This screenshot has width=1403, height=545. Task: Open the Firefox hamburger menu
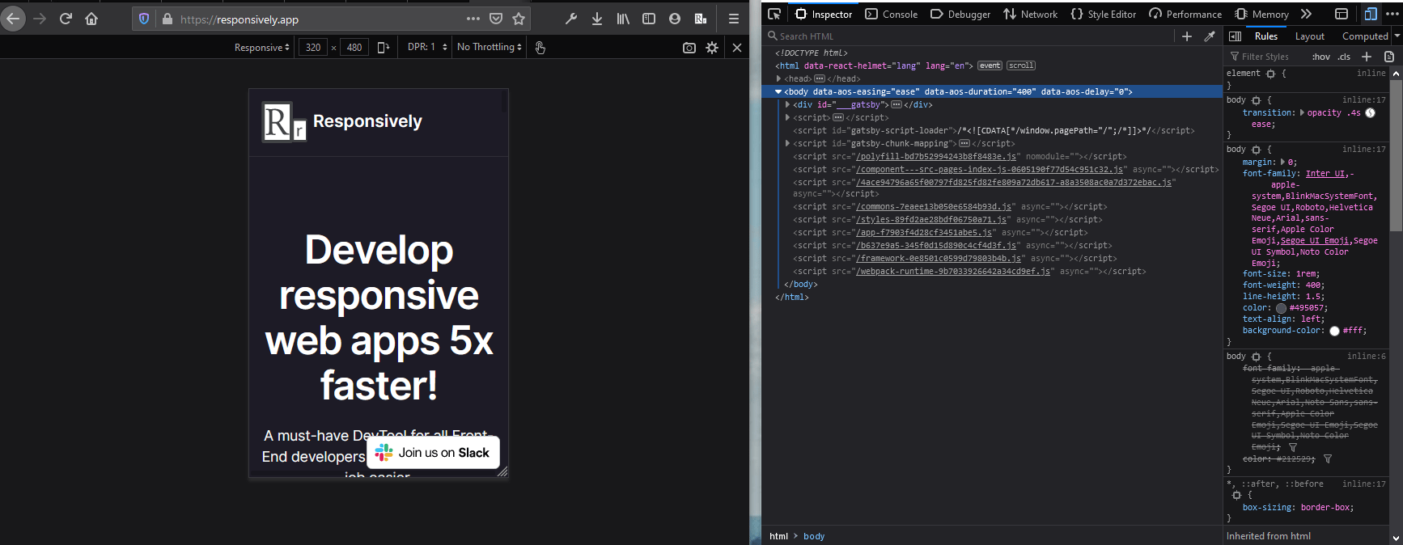pos(734,19)
